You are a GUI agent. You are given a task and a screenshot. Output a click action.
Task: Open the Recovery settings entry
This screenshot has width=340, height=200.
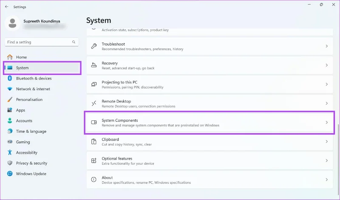tap(210, 65)
